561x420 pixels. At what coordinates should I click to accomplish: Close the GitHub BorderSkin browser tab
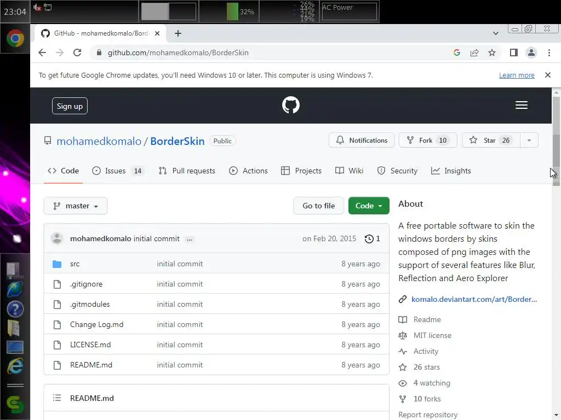click(x=157, y=33)
